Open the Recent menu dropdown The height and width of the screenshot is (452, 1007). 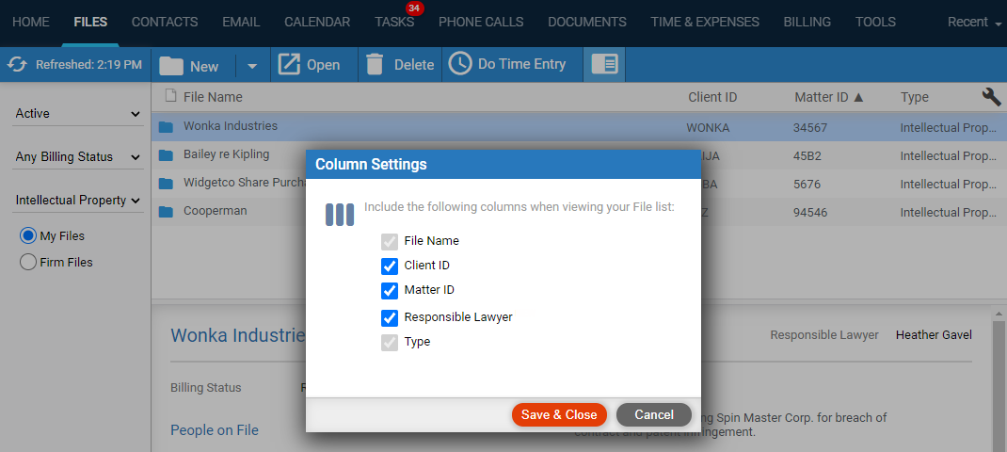pyautogui.click(x=974, y=22)
